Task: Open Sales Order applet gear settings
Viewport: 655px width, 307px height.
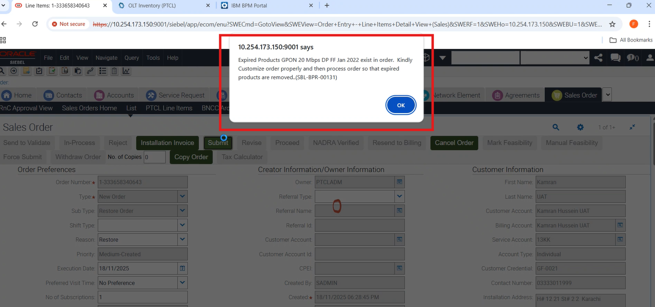Action: click(580, 127)
